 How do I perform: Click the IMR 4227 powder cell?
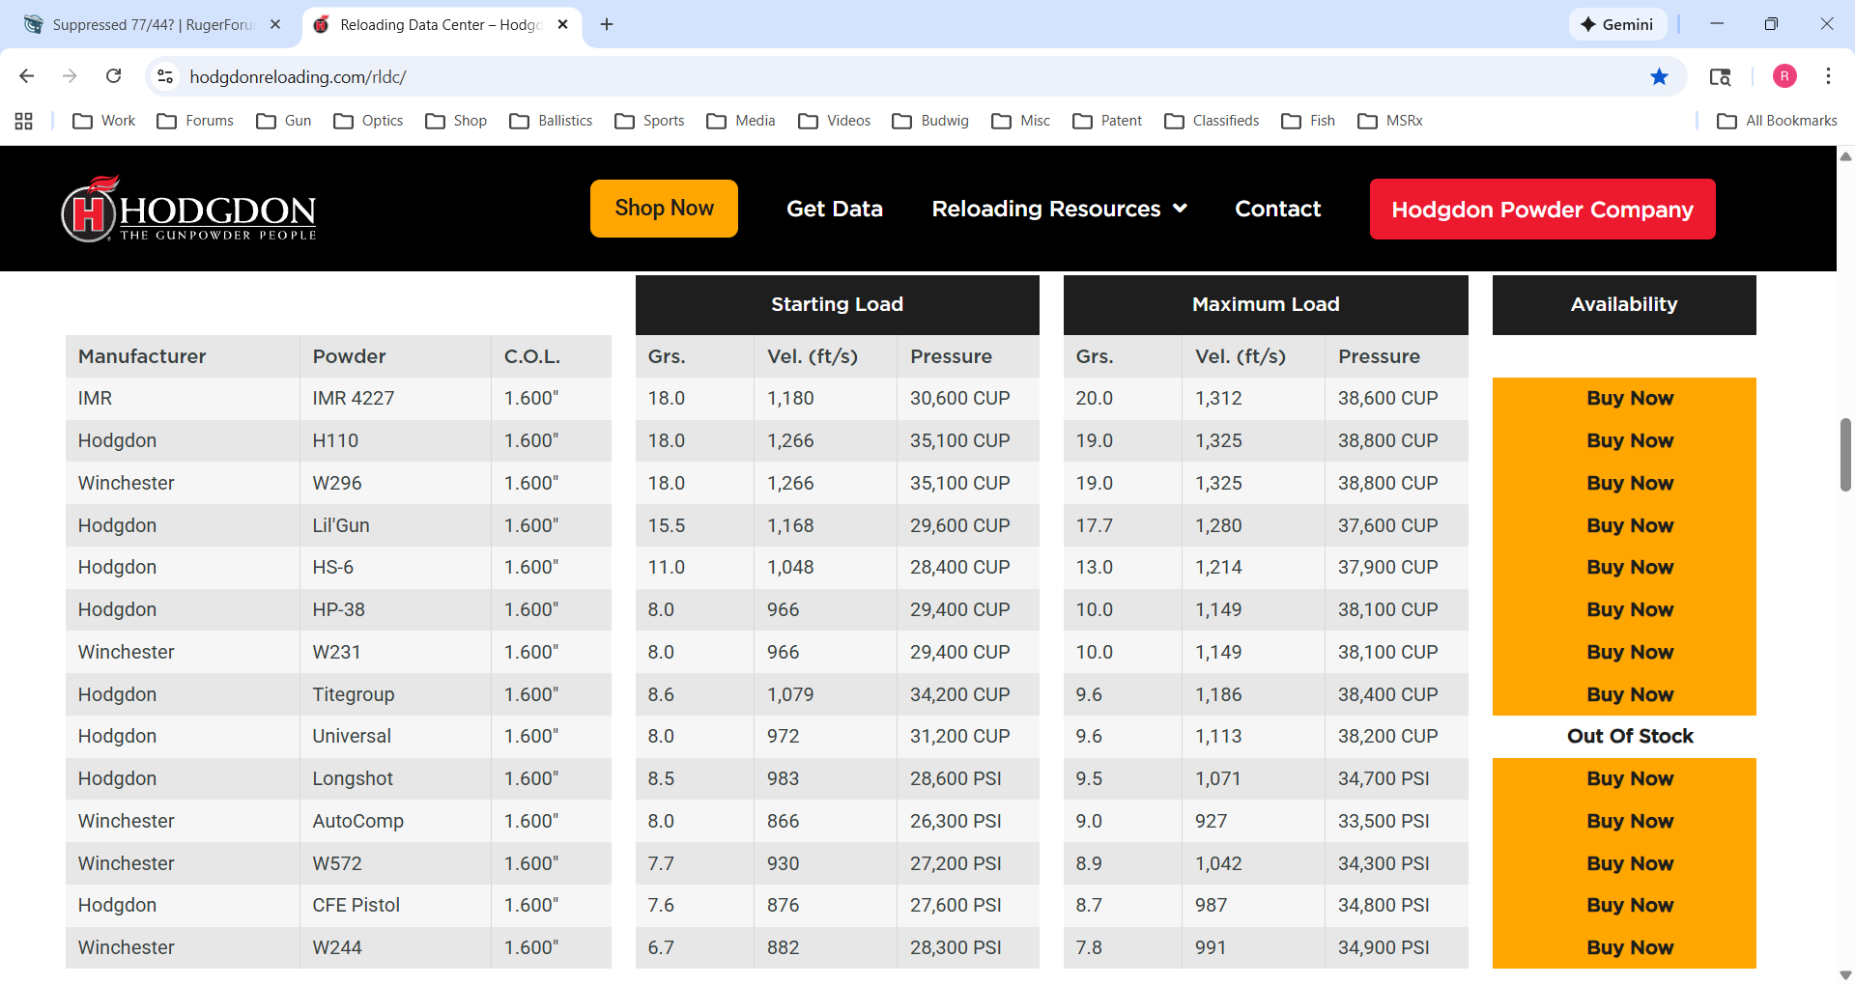pos(395,399)
